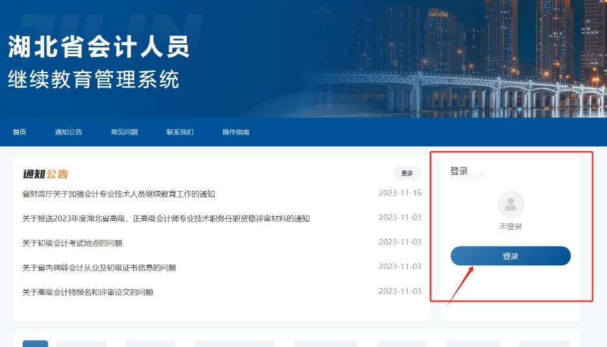The height and width of the screenshot is (347, 607).
Task: Click the blue 登录 login button
Action: 510,256
